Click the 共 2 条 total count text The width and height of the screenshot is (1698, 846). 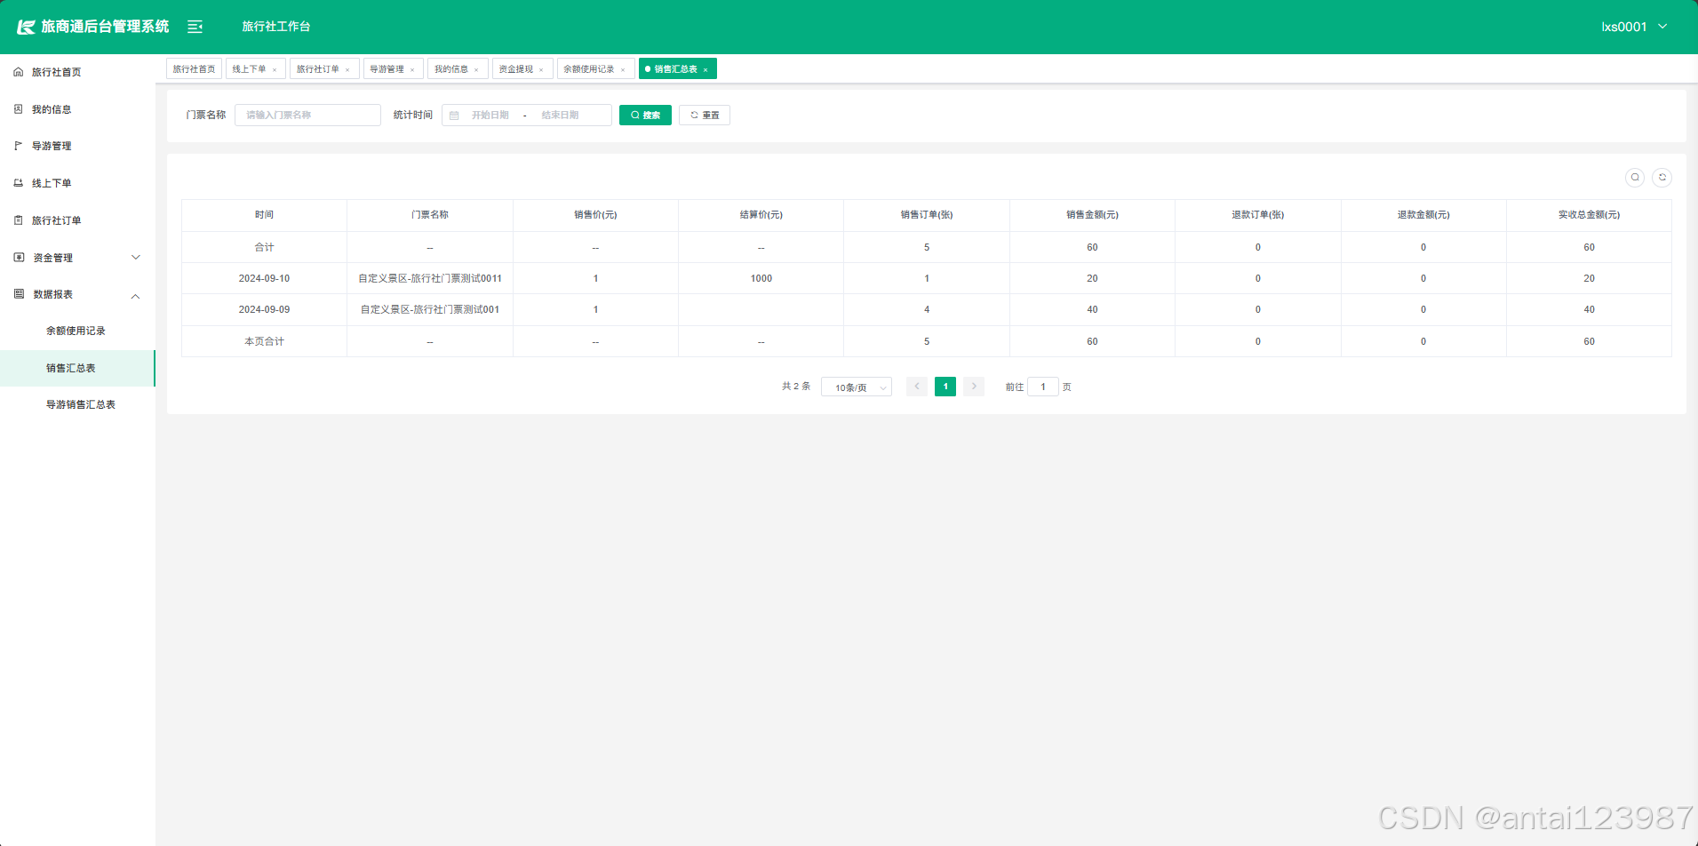pyautogui.click(x=796, y=387)
